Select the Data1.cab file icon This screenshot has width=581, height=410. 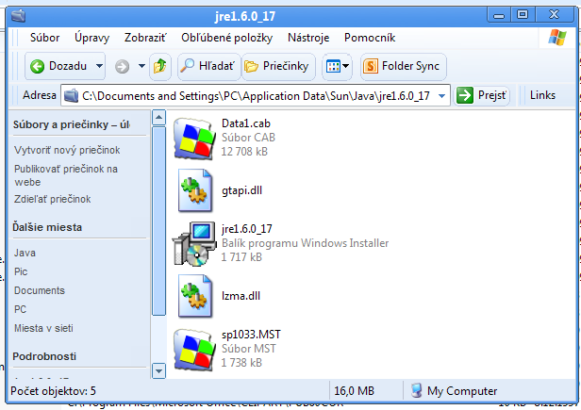coord(194,139)
